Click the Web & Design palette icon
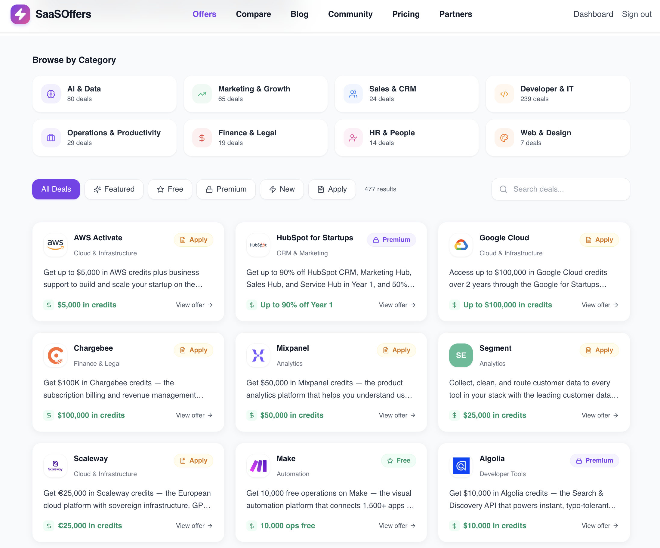 click(x=504, y=138)
